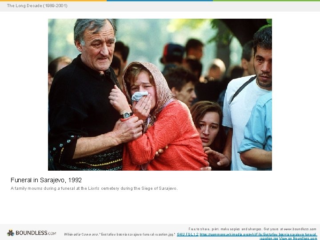Select the heading 'Funeral in Sarajevo, 1992'
Viewport: 320px width, 240px height.
coord(46,180)
